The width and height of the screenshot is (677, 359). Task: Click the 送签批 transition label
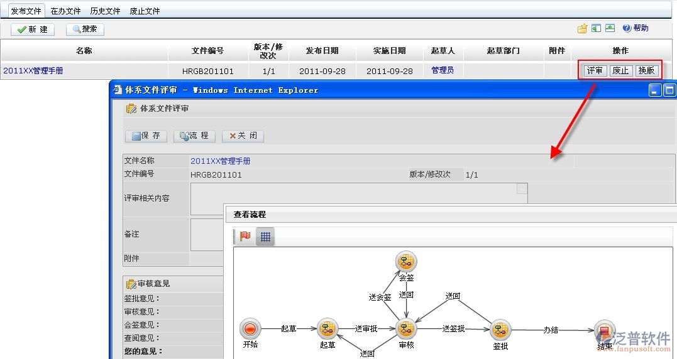[453, 329]
